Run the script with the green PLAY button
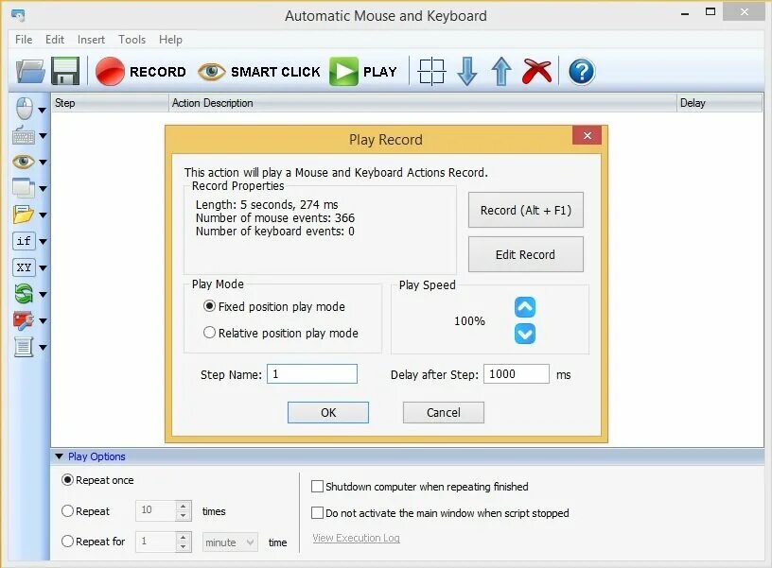This screenshot has width=772, height=568. click(363, 72)
